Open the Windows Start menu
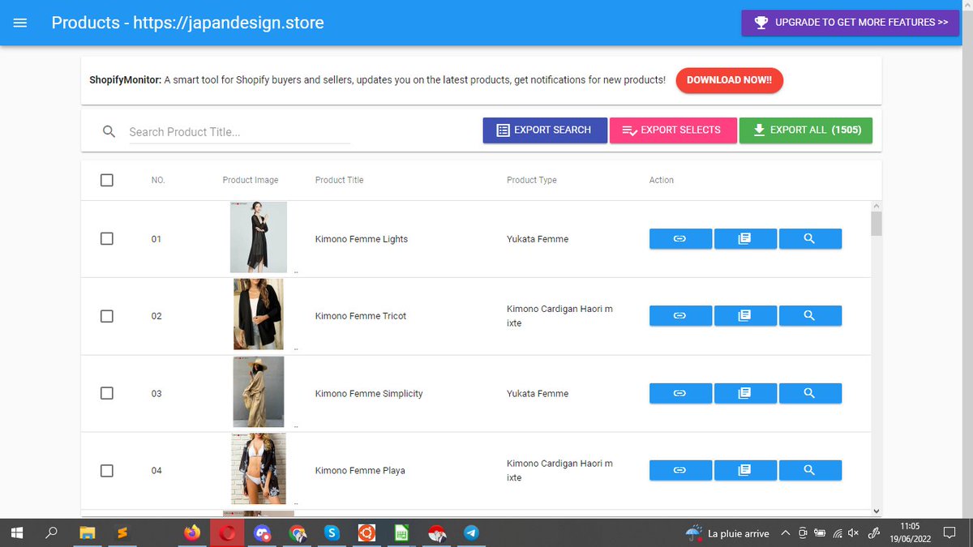Screen dimensions: 973x547 coord(17,533)
